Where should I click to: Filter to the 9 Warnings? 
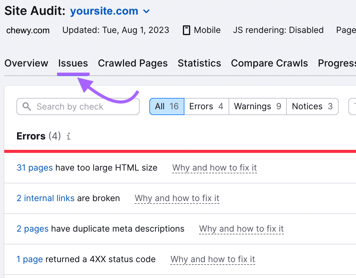[x=257, y=107]
